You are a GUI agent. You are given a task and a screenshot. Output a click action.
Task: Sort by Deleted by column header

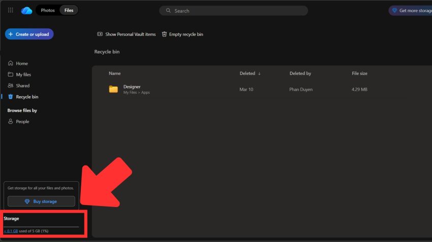pyautogui.click(x=300, y=73)
